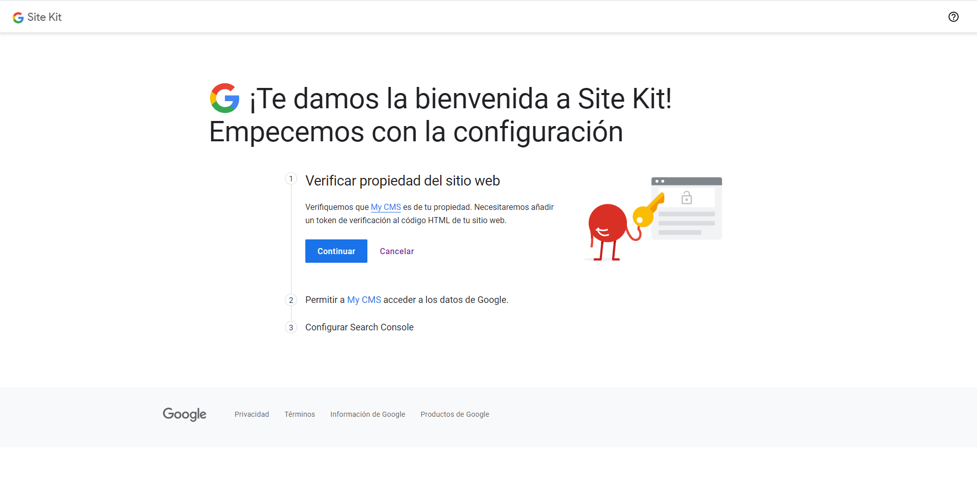Viewport: 977px width, 492px height.
Task: Open the Privacidad footer link
Action: coord(252,414)
